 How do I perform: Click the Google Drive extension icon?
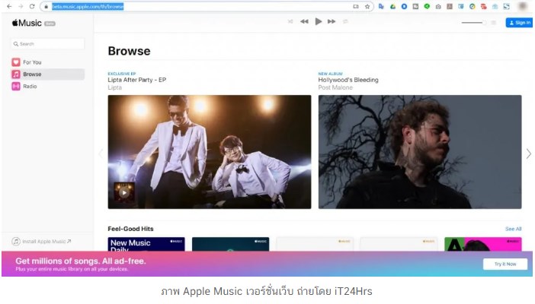click(x=392, y=7)
